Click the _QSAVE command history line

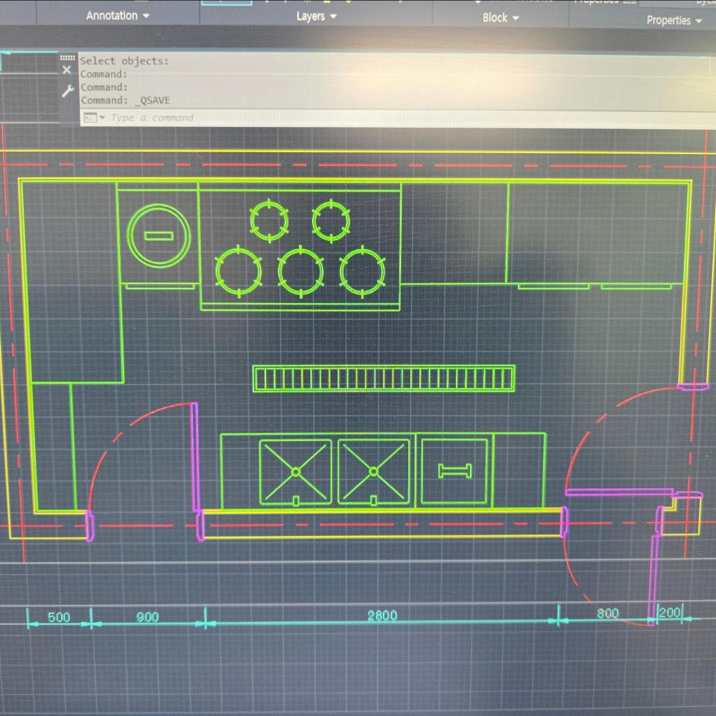click(x=126, y=100)
